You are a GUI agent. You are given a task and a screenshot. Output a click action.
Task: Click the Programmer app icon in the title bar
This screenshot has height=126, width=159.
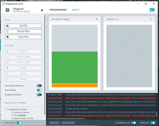click(4, 4)
